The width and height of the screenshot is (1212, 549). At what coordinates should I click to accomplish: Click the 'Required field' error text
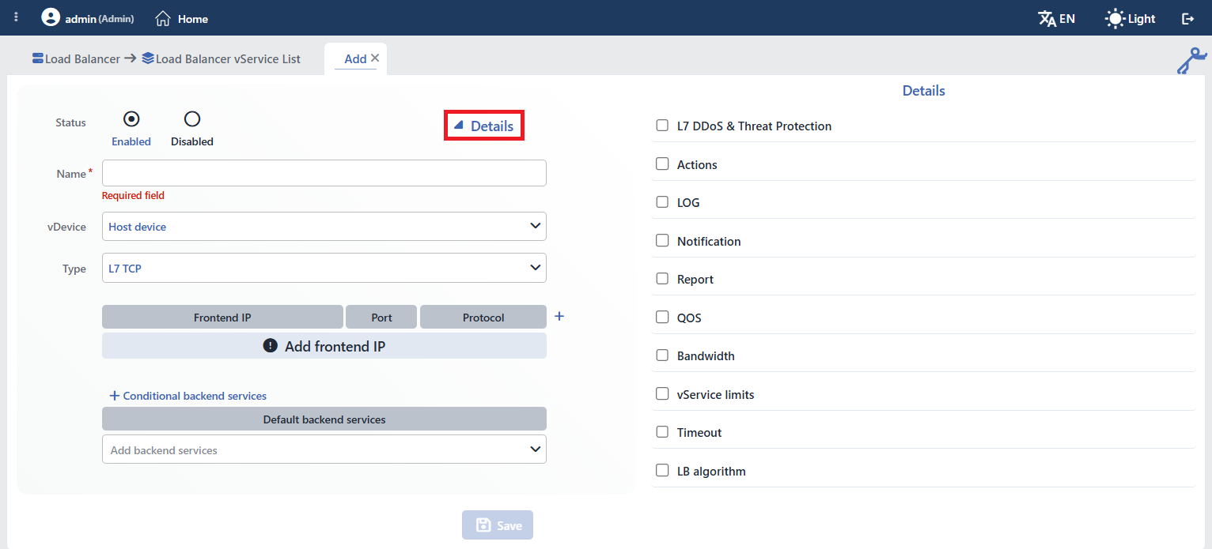pos(133,195)
